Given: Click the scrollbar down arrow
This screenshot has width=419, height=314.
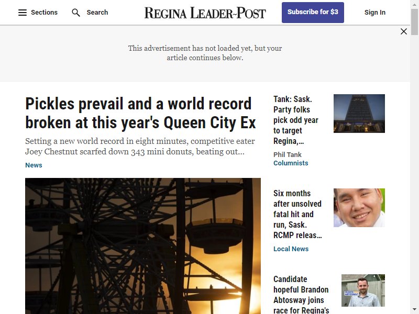Looking at the screenshot, I should 414,309.
